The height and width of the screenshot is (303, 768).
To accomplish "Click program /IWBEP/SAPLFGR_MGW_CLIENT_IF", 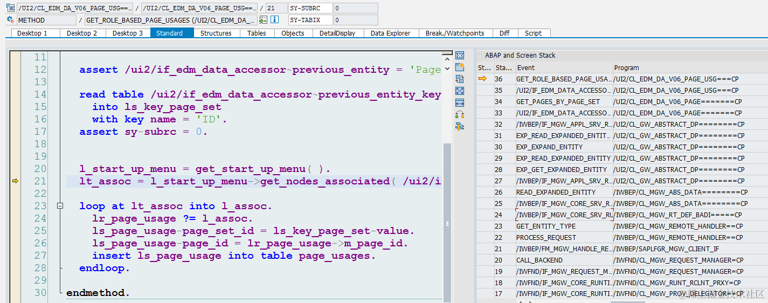I will point(666,249).
